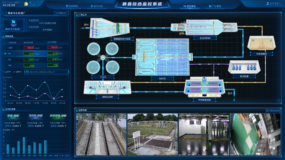Switch to the operation overview tab

(x=97, y=6)
